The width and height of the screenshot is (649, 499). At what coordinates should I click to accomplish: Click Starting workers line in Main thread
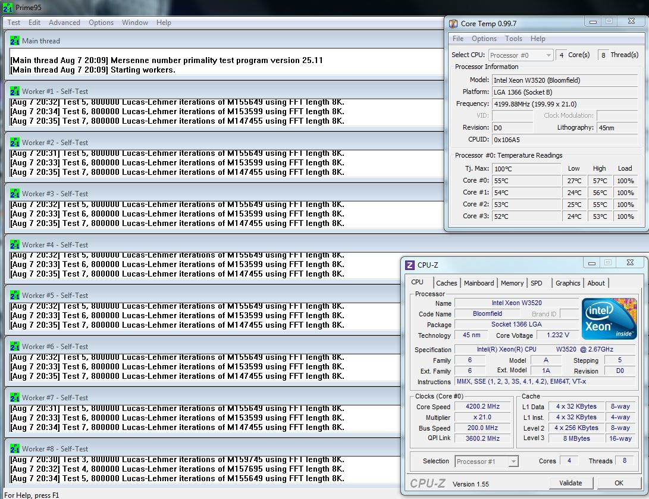(93, 70)
